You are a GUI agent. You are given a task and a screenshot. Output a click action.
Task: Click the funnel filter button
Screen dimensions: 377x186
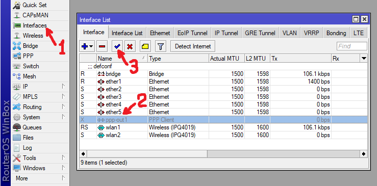[x=161, y=46]
